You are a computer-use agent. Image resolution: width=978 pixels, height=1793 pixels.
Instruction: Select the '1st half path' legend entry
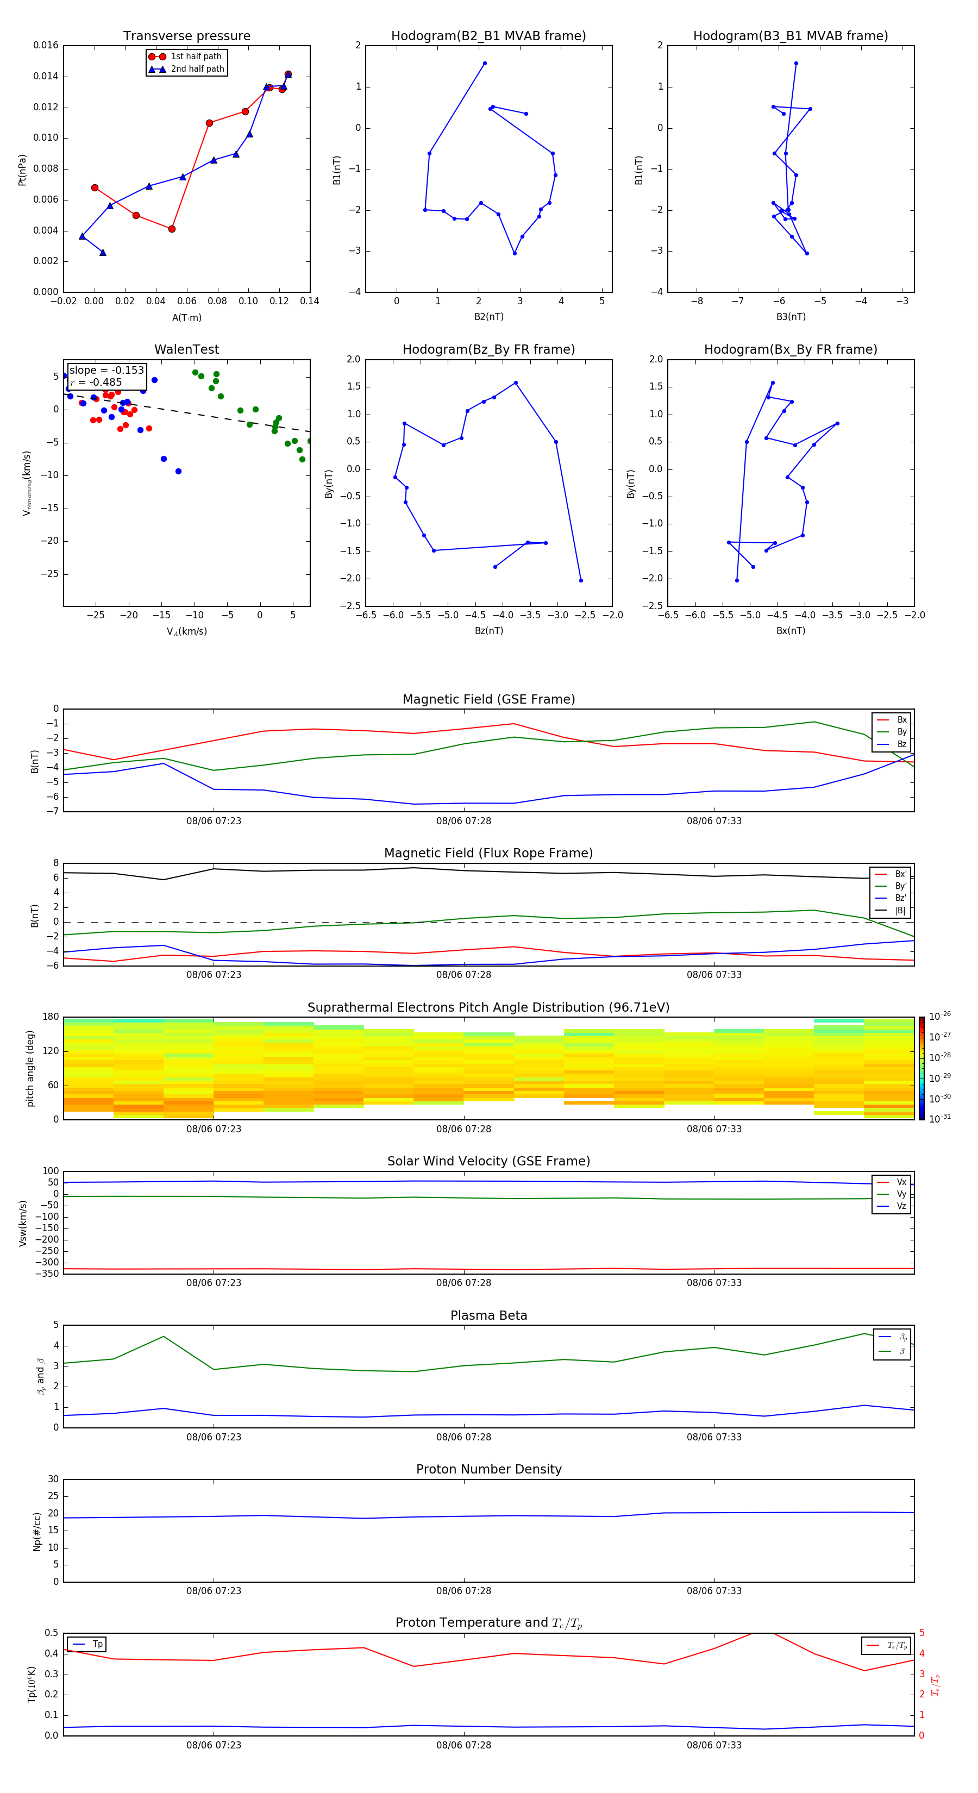pyautogui.click(x=186, y=57)
